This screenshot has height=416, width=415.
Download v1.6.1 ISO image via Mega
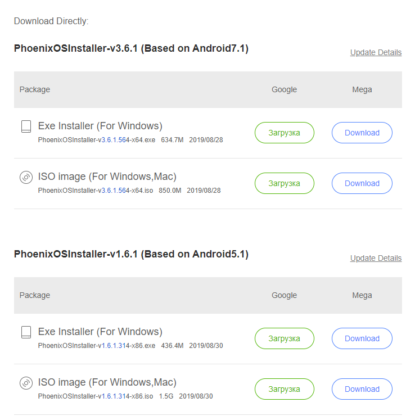click(362, 389)
